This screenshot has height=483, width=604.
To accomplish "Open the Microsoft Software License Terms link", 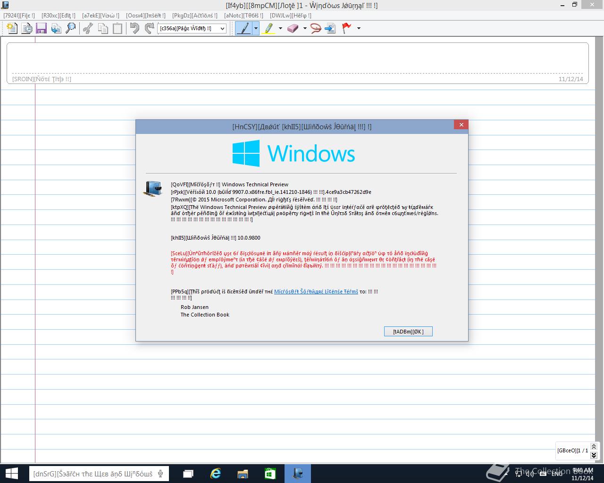I will 316,291.
